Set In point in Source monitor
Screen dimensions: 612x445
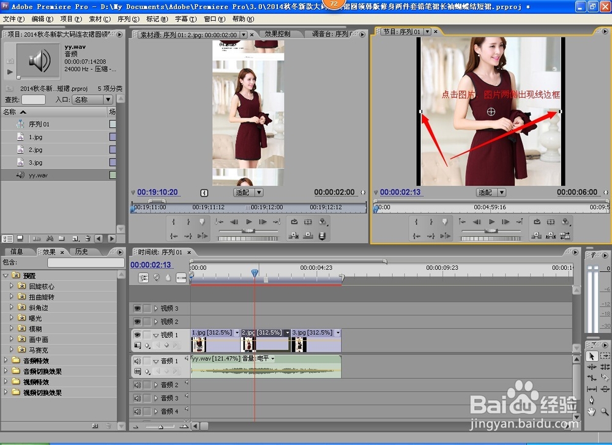point(174,222)
